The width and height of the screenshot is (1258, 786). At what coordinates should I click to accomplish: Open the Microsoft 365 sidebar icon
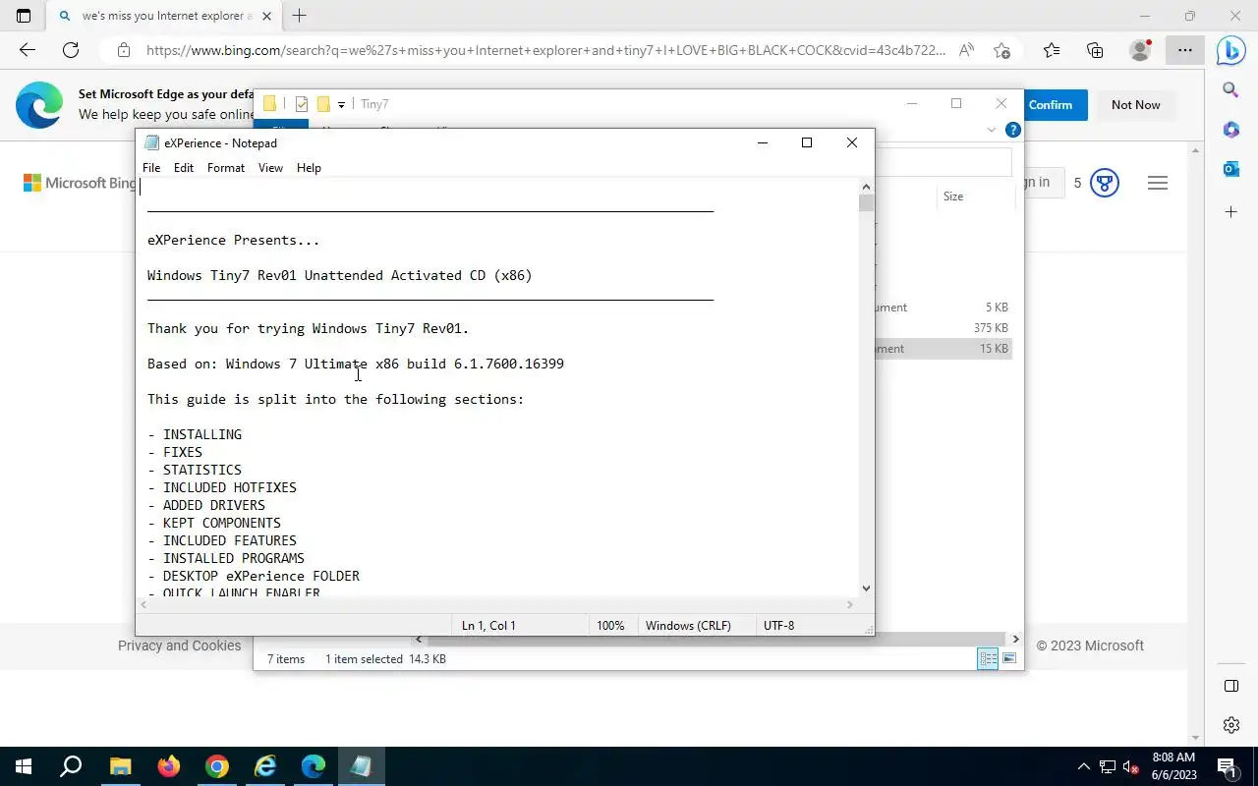1230,130
